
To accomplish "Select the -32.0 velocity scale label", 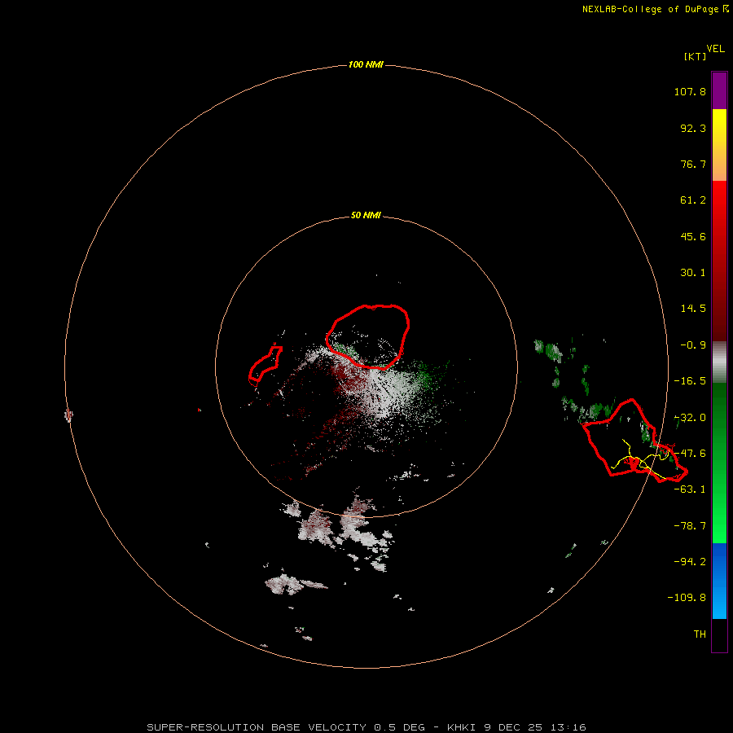I will pos(690,418).
